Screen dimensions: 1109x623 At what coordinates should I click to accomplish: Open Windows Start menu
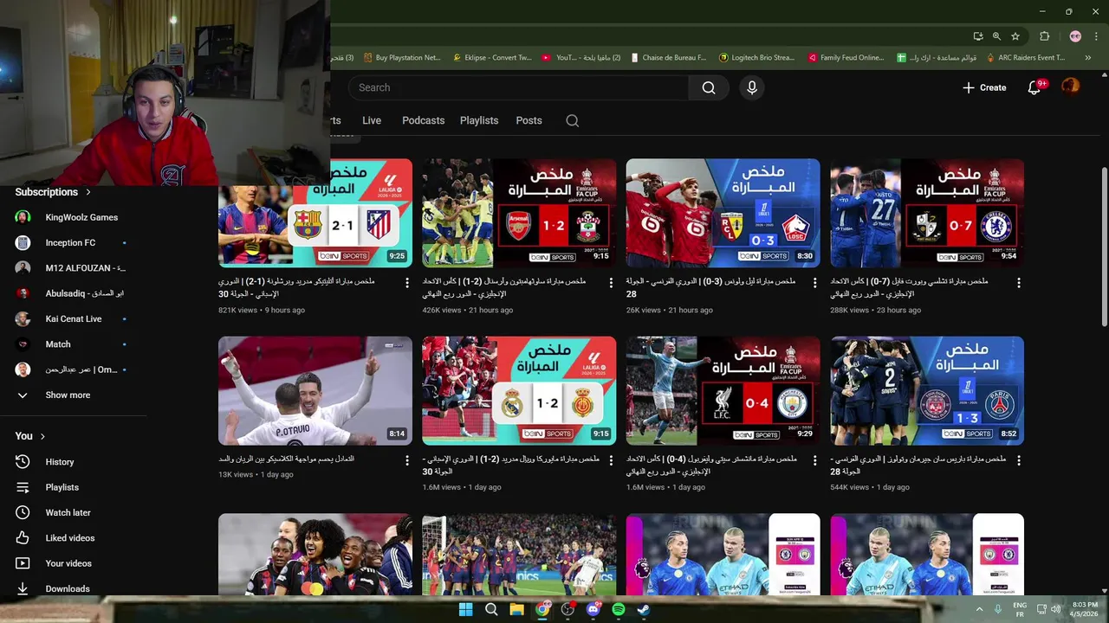[465, 609]
